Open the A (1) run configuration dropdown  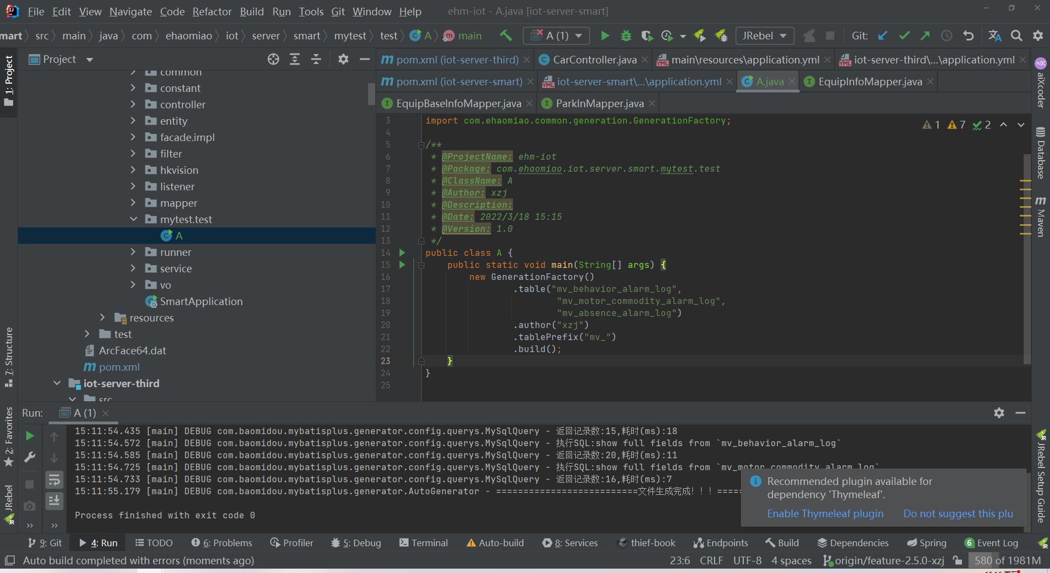(x=557, y=36)
